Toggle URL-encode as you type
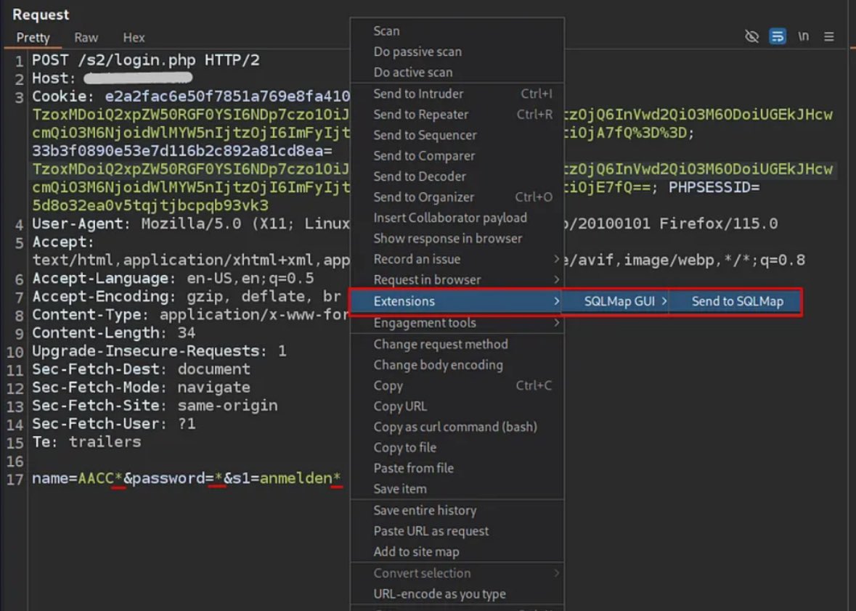The height and width of the screenshot is (611, 856). [x=457, y=594]
